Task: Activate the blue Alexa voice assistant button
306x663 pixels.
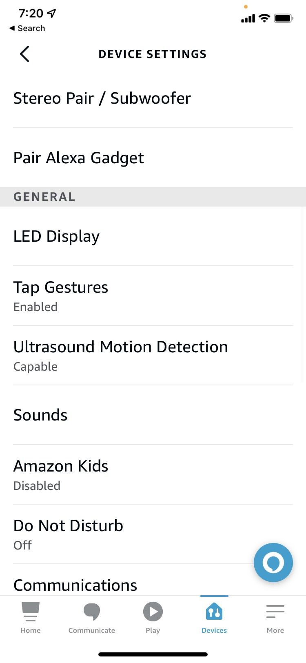Action: point(273,563)
